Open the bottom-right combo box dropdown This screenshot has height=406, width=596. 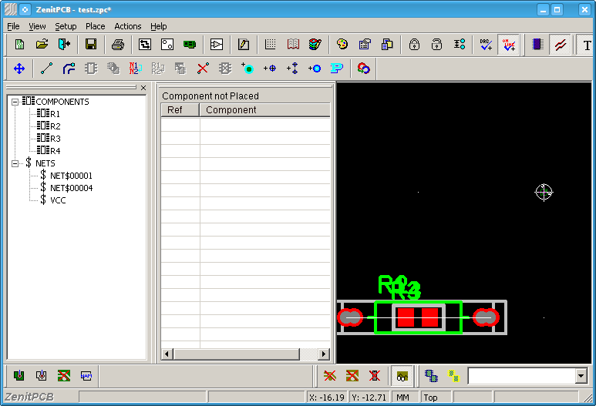coord(581,377)
